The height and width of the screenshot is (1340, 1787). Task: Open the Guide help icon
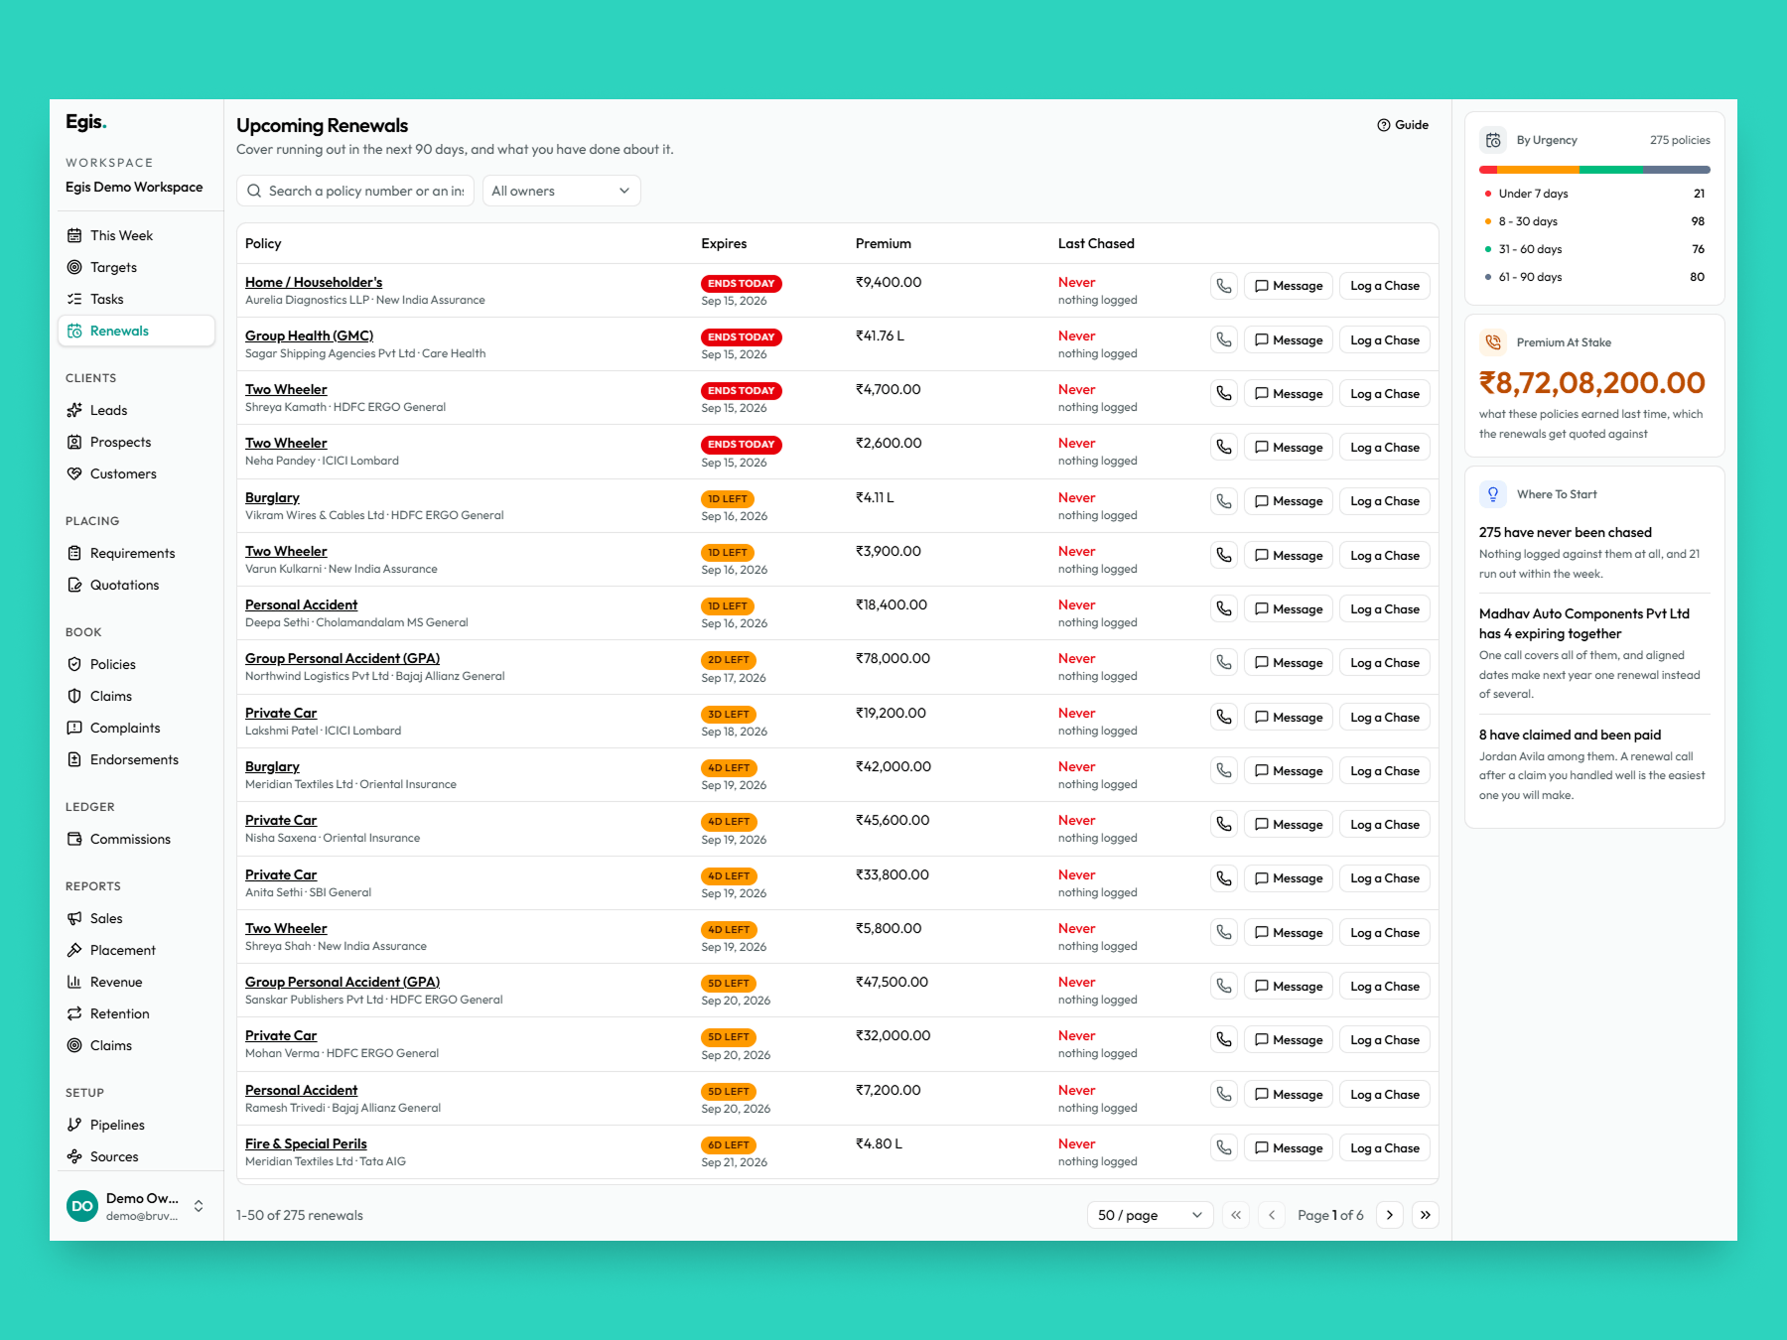pyautogui.click(x=1384, y=125)
